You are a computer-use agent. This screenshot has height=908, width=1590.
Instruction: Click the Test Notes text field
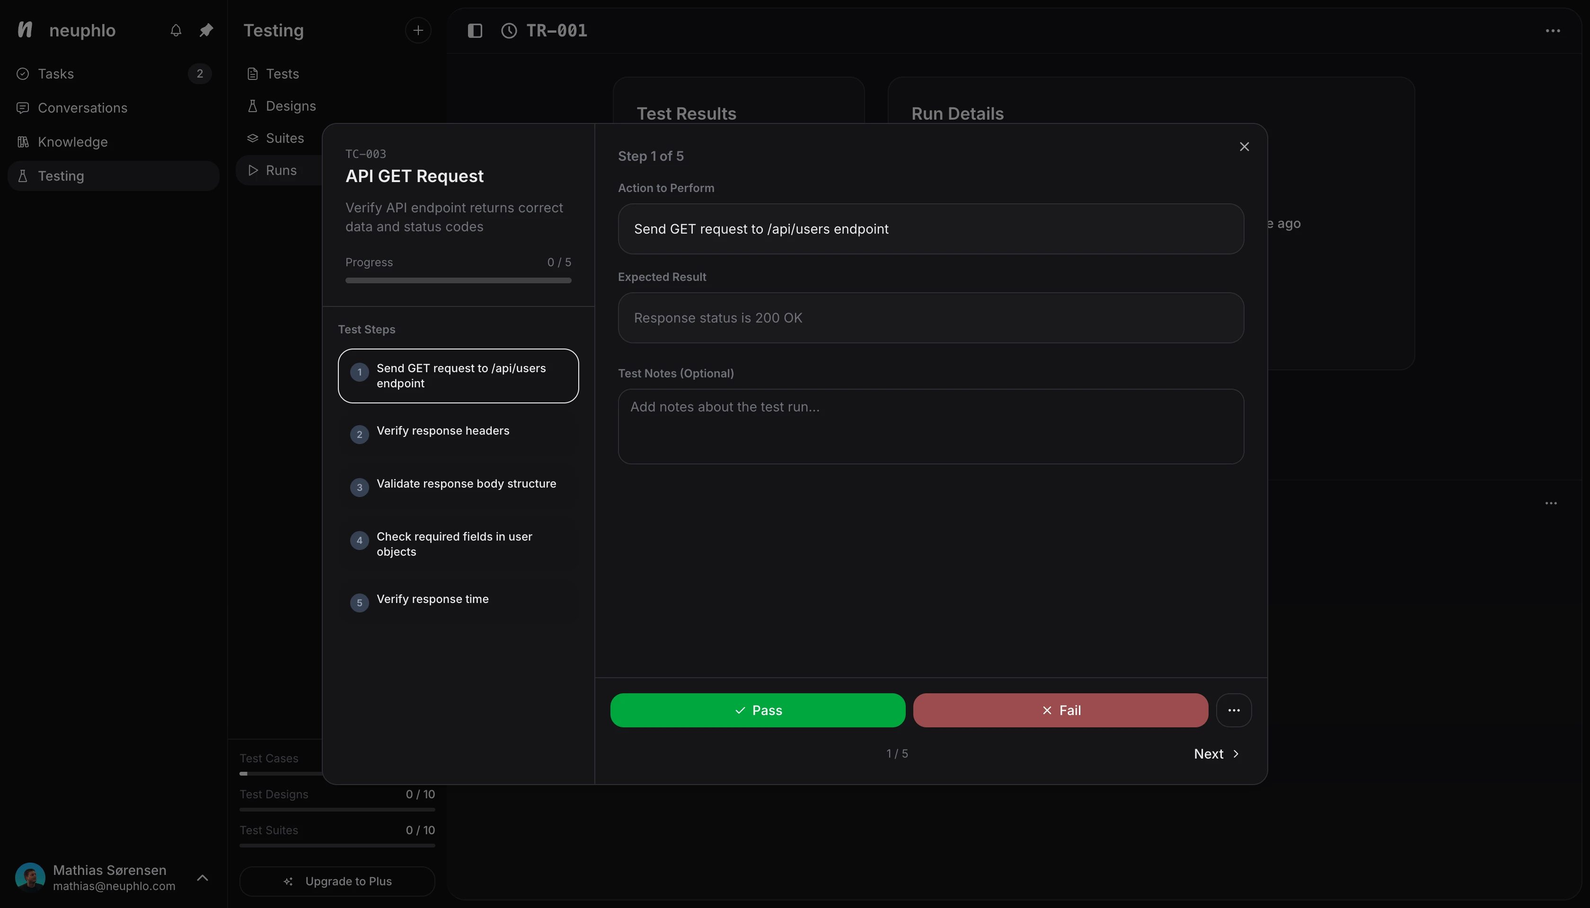930,427
